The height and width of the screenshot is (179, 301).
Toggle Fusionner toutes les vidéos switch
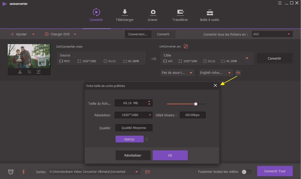pos(246,172)
